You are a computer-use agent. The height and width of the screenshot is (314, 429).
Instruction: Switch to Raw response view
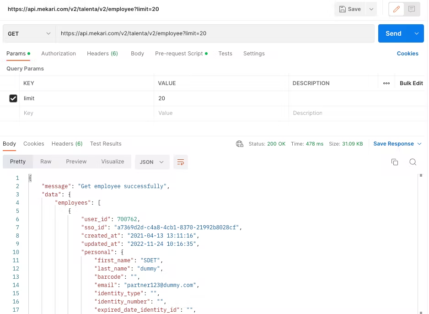[x=46, y=162]
